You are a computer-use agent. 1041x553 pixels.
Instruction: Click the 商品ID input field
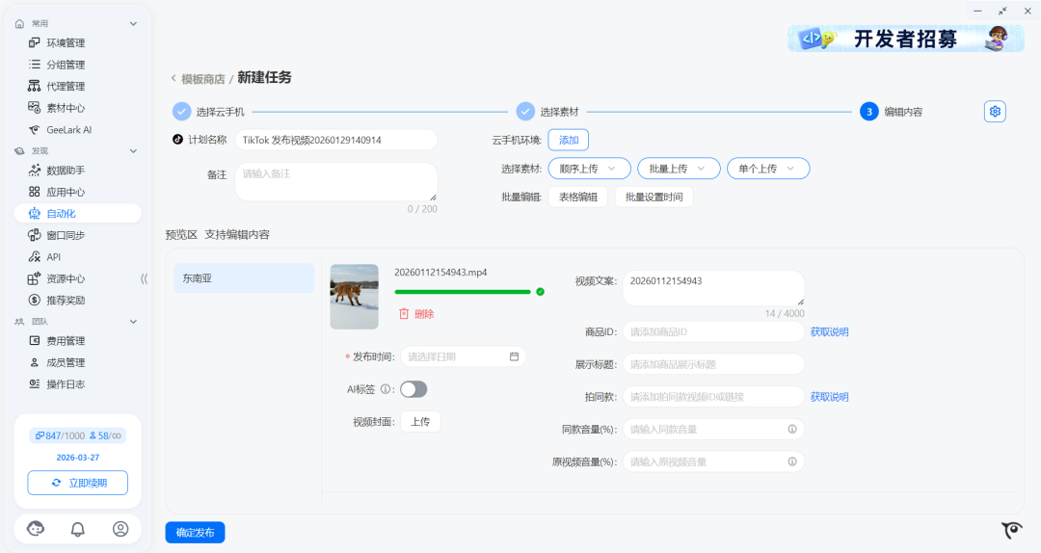click(x=713, y=332)
